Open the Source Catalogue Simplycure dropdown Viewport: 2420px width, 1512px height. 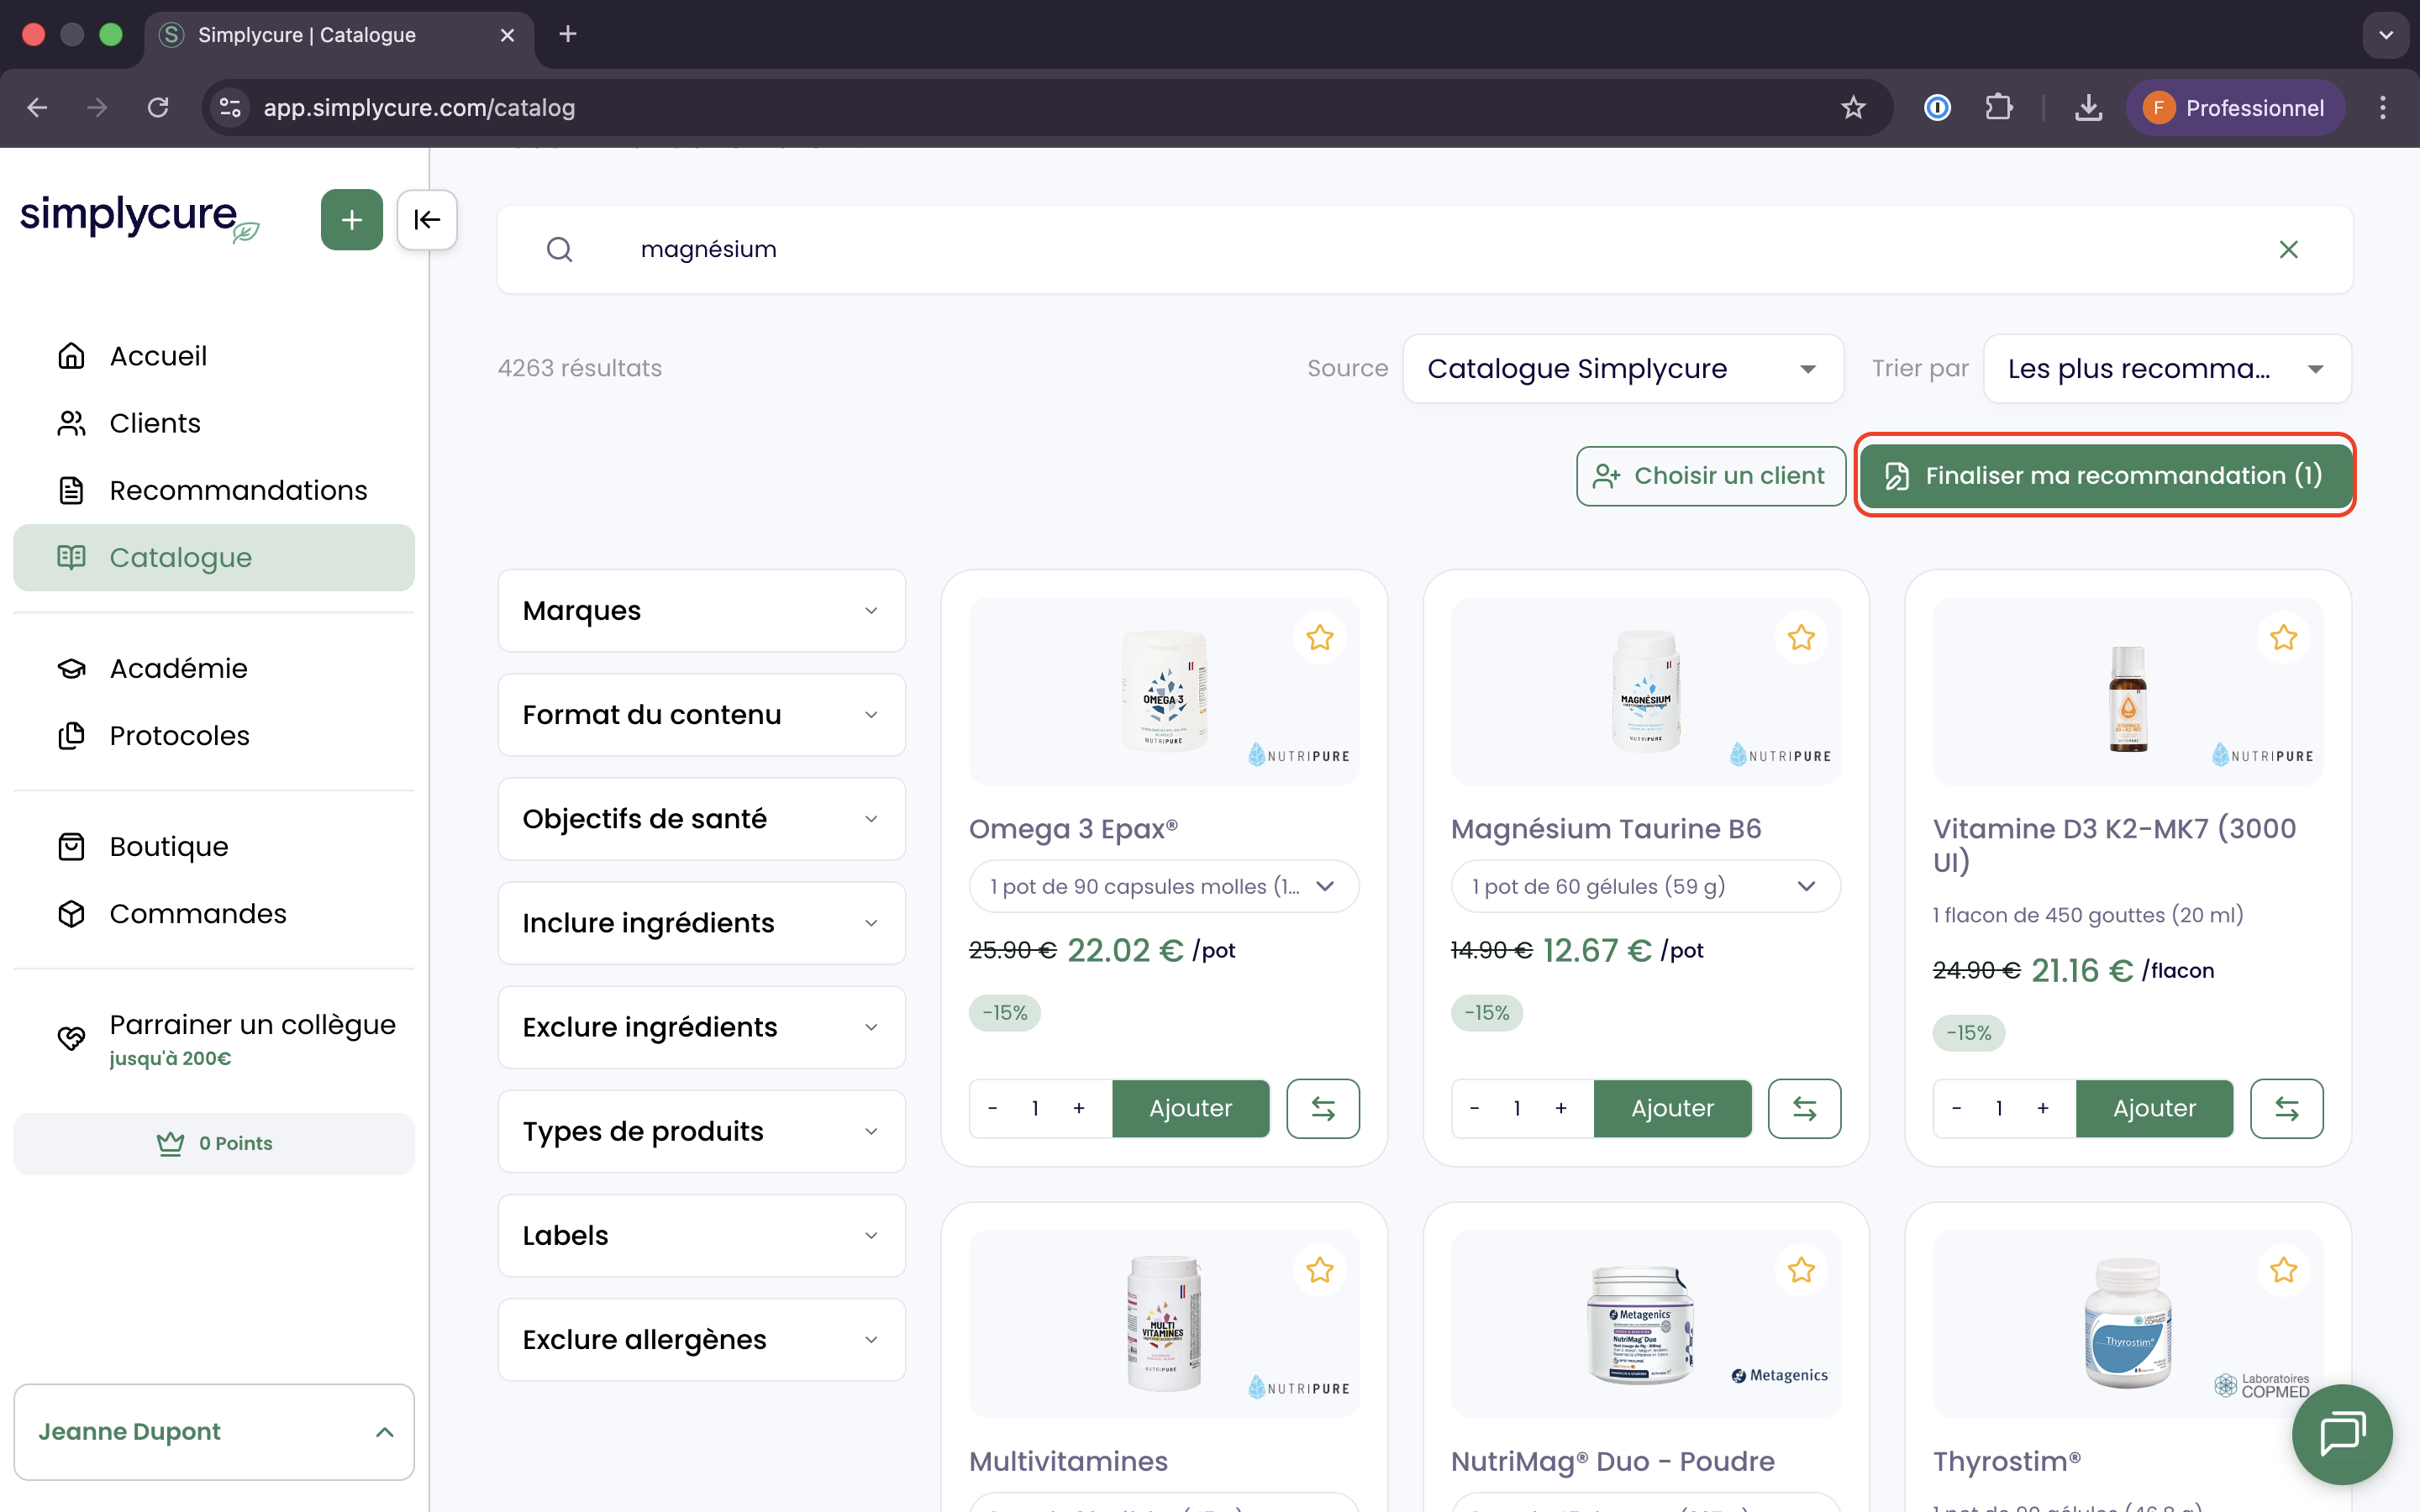point(1623,369)
